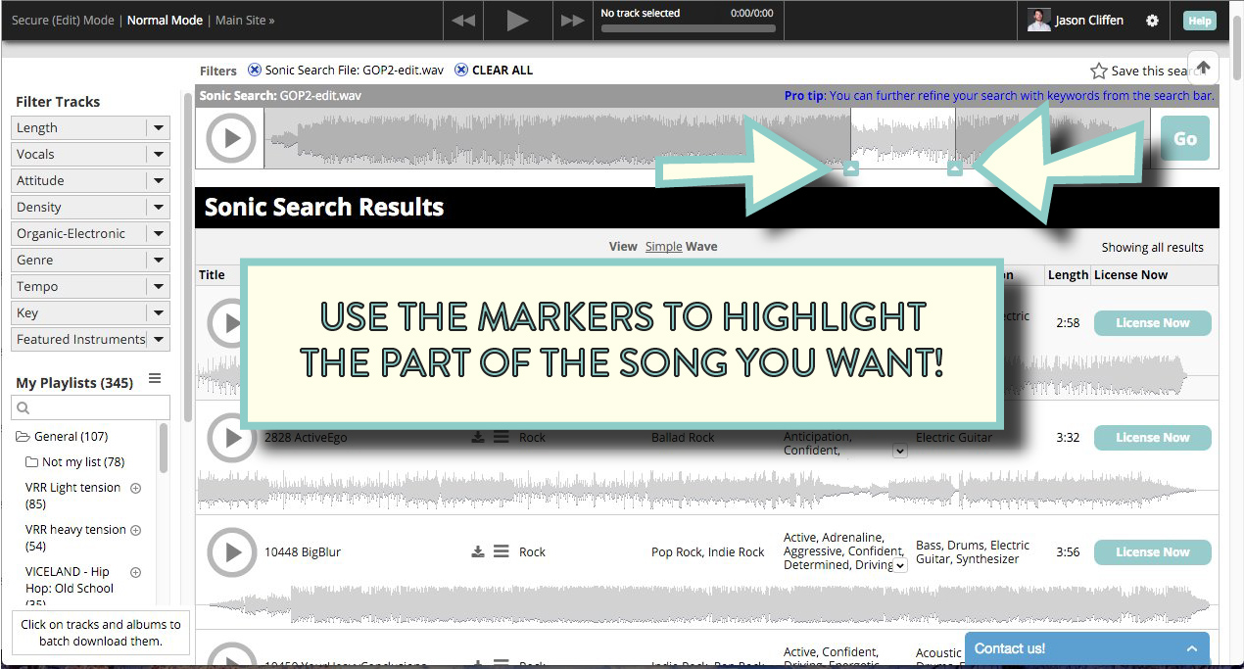Viewport: 1244px width, 669px height.
Task: Switch to Simple view
Action: coord(663,247)
